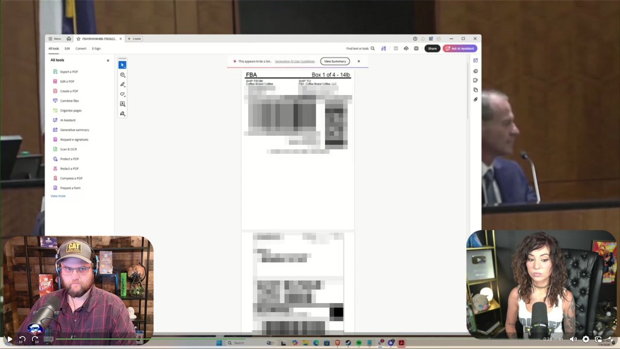Select Create a PDF tool
The width and height of the screenshot is (620, 349).
point(66,91)
